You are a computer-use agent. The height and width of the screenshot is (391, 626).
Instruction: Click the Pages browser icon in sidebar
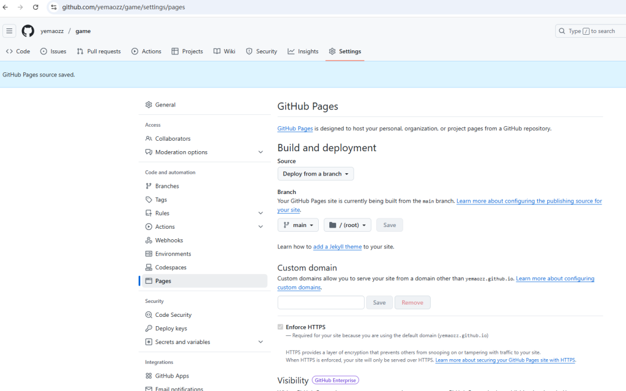[148, 281]
